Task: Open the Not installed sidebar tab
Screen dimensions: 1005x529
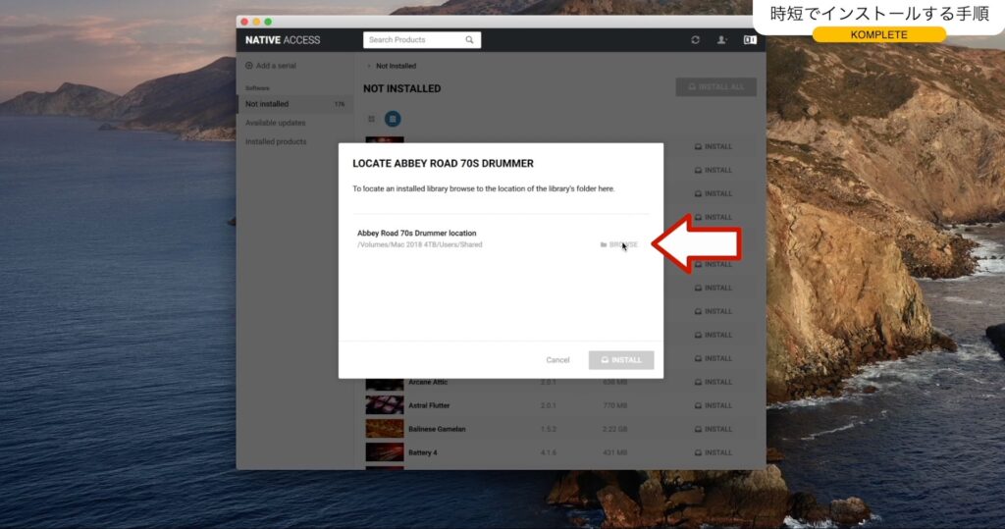Action: coord(294,104)
